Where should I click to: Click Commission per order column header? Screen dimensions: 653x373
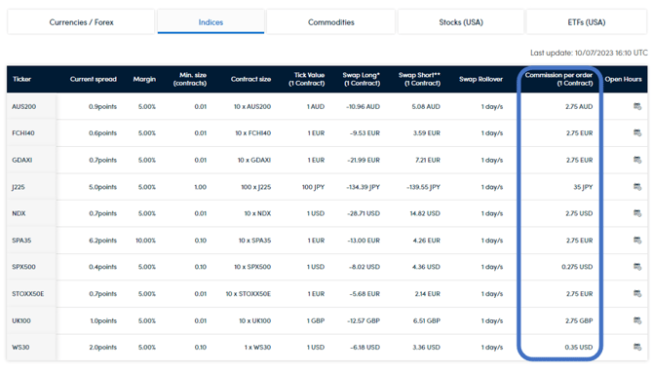(x=558, y=79)
